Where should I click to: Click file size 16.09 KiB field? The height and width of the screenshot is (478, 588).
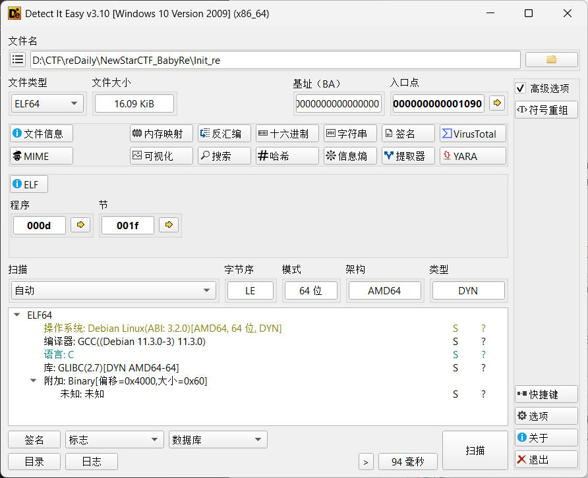click(134, 103)
